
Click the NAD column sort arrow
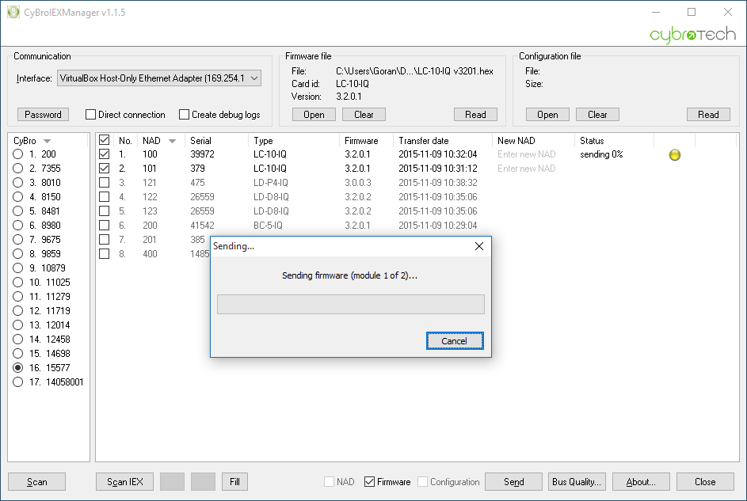[x=172, y=141]
